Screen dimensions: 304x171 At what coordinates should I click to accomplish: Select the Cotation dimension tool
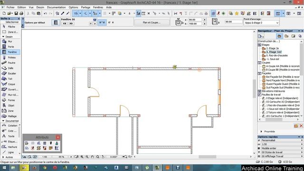(x=9, y=125)
